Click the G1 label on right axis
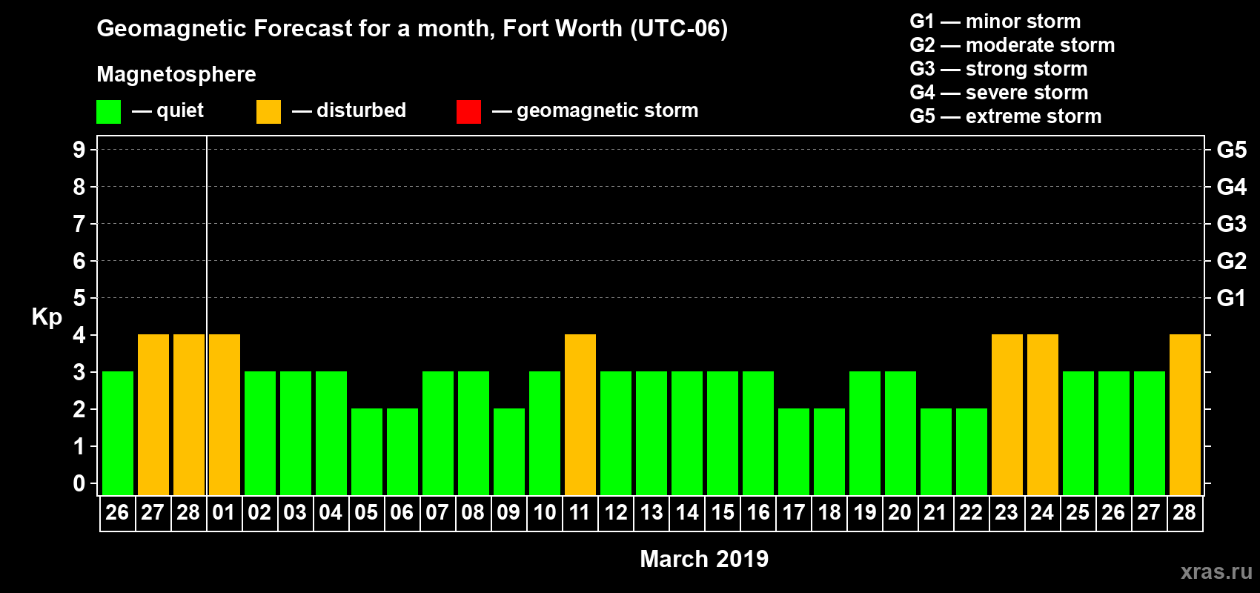Viewport: 1260px width, 593px height. pyautogui.click(x=1231, y=298)
